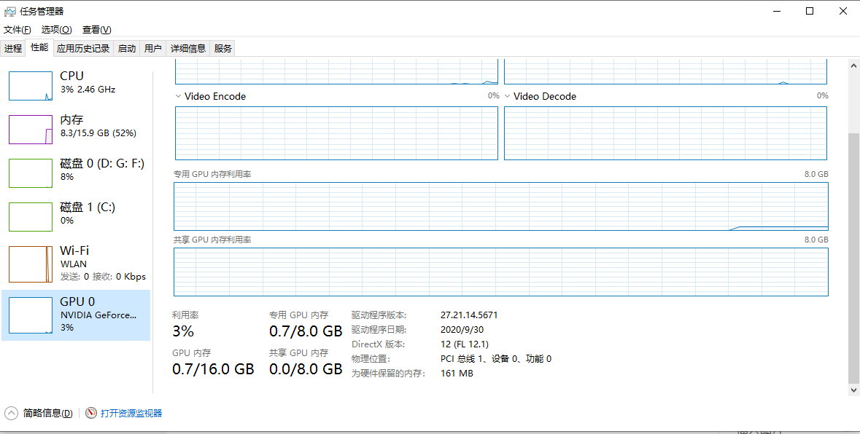Maximize the Task Manager window

coord(810,11)
